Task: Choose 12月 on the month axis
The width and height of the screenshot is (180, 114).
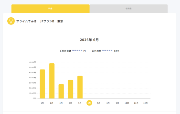Action: click(146, 103)
